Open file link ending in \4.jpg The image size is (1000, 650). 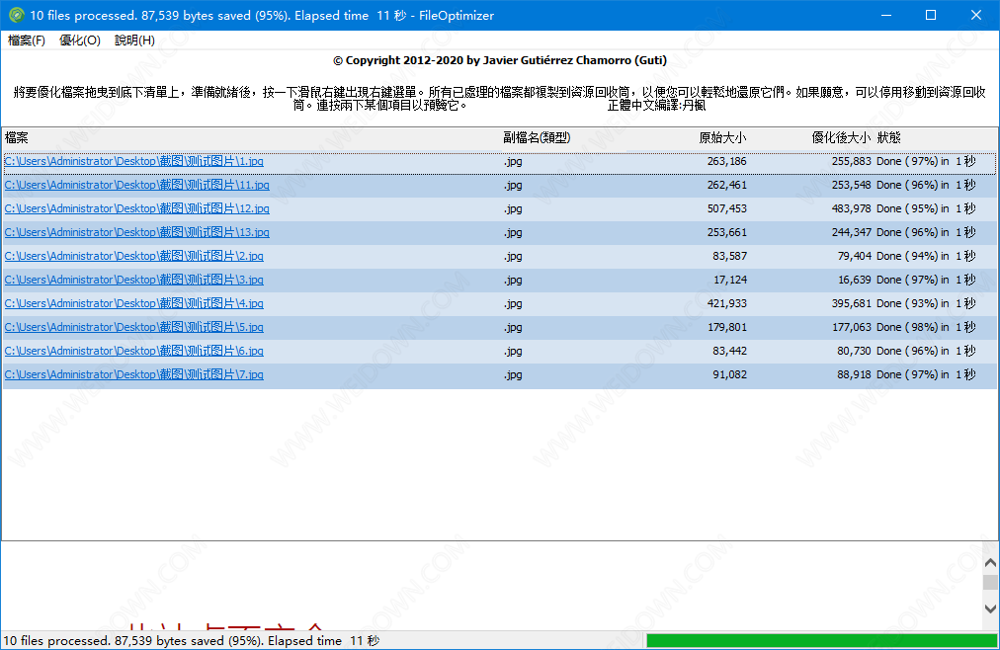click(x=134, y=303)
